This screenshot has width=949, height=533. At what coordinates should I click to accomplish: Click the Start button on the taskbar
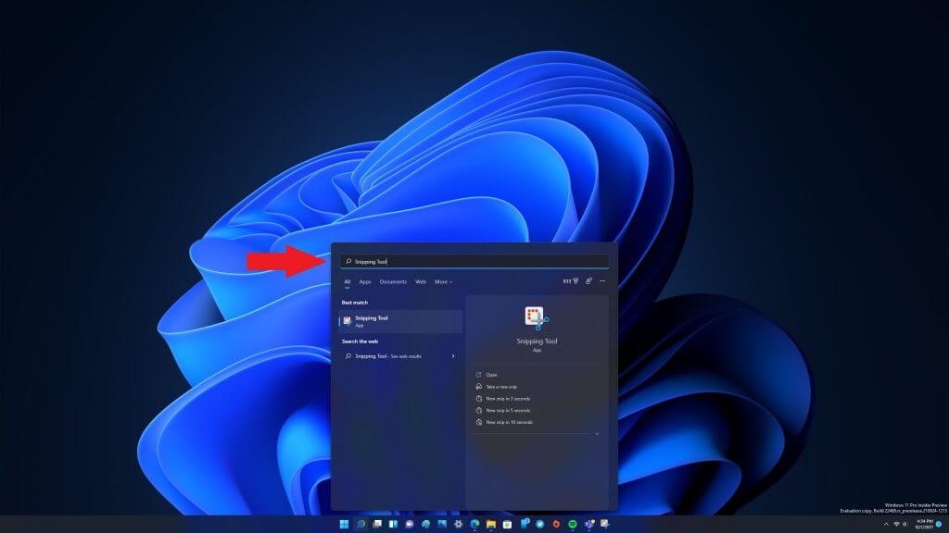tap(345, 524)
